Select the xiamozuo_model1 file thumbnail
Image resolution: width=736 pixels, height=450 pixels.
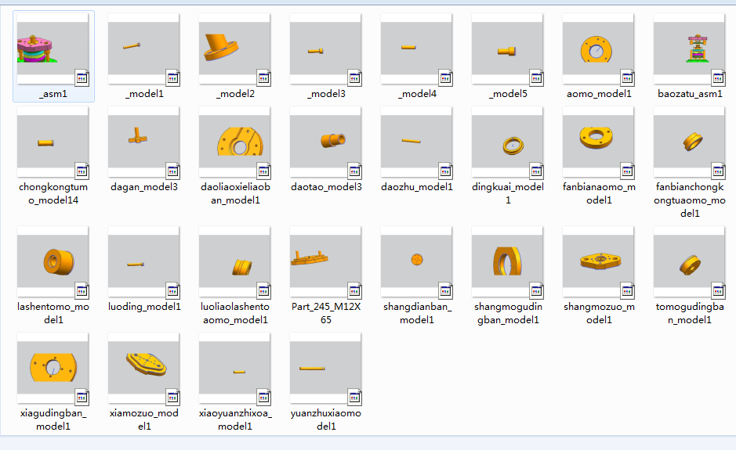144,369
